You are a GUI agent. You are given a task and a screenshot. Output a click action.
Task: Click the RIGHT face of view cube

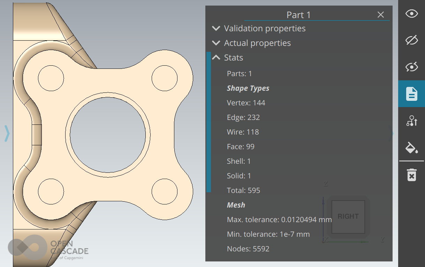tap(348, 217)
